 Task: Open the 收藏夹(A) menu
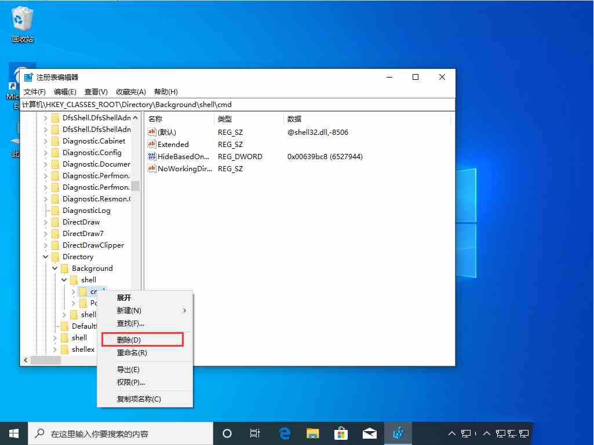click(x=131, y=92)
